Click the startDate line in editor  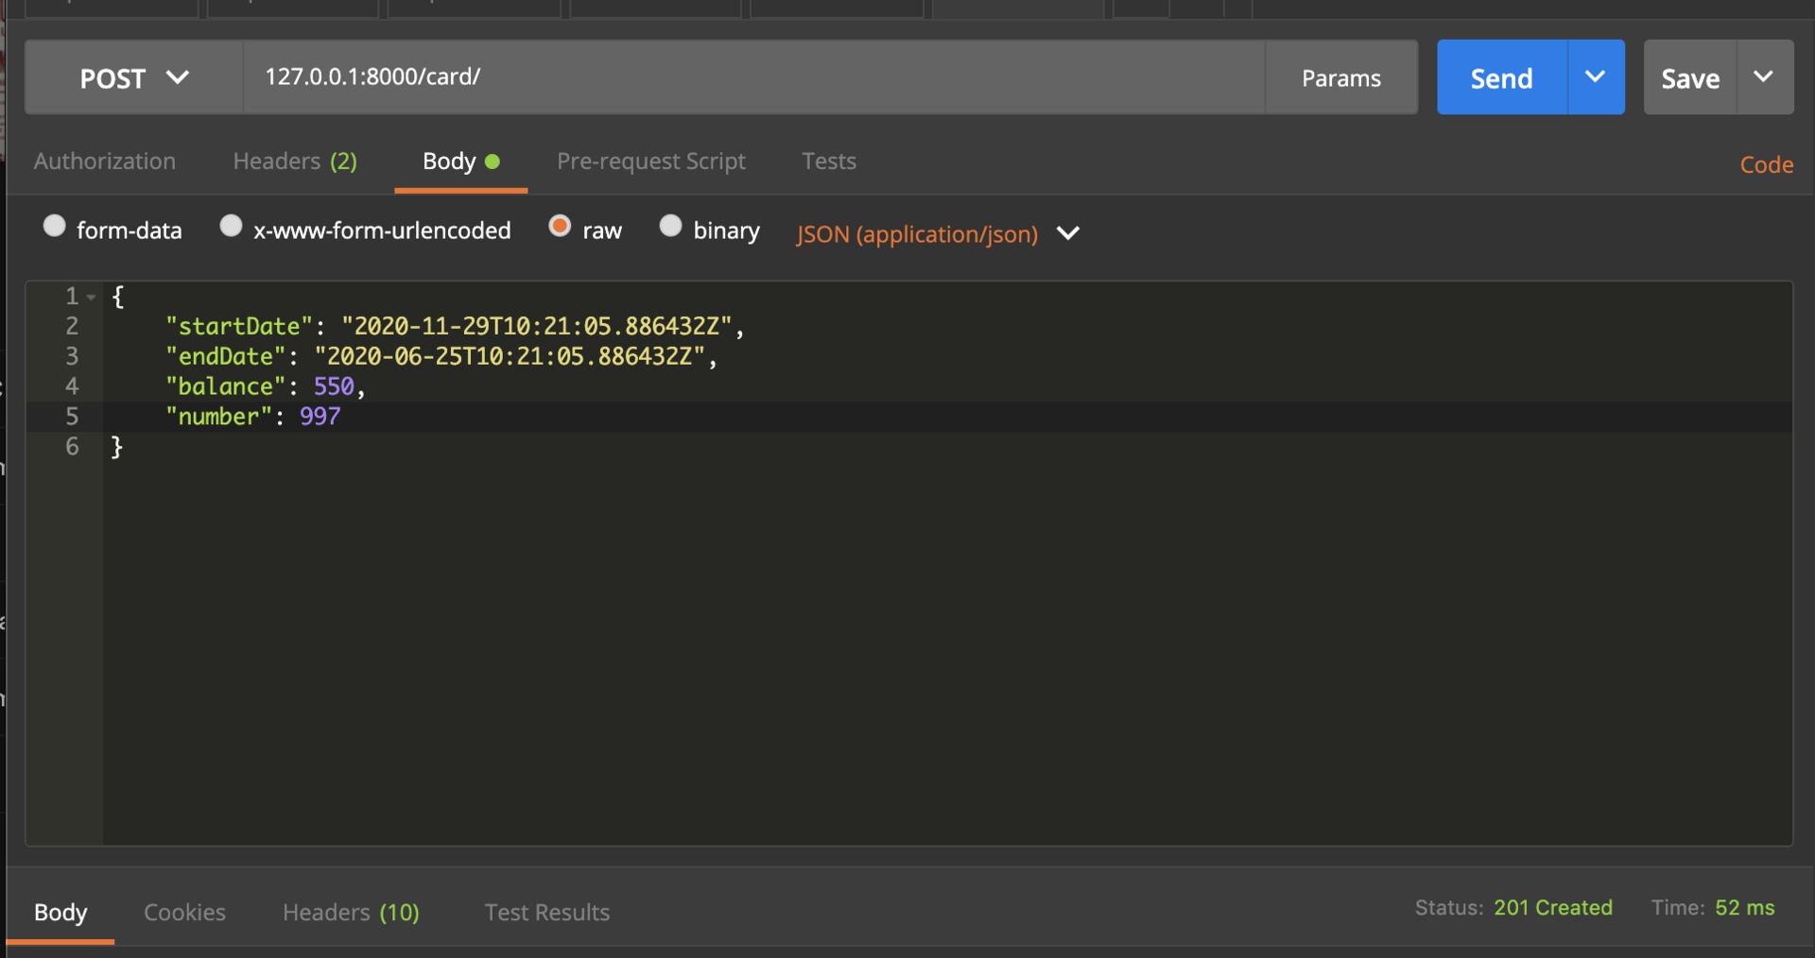tap(455, 326)
